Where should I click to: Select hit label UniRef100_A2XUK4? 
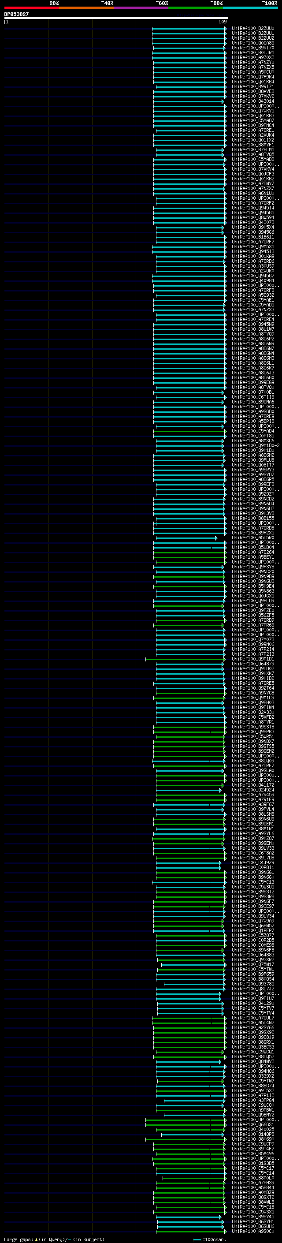pos(253,135)
